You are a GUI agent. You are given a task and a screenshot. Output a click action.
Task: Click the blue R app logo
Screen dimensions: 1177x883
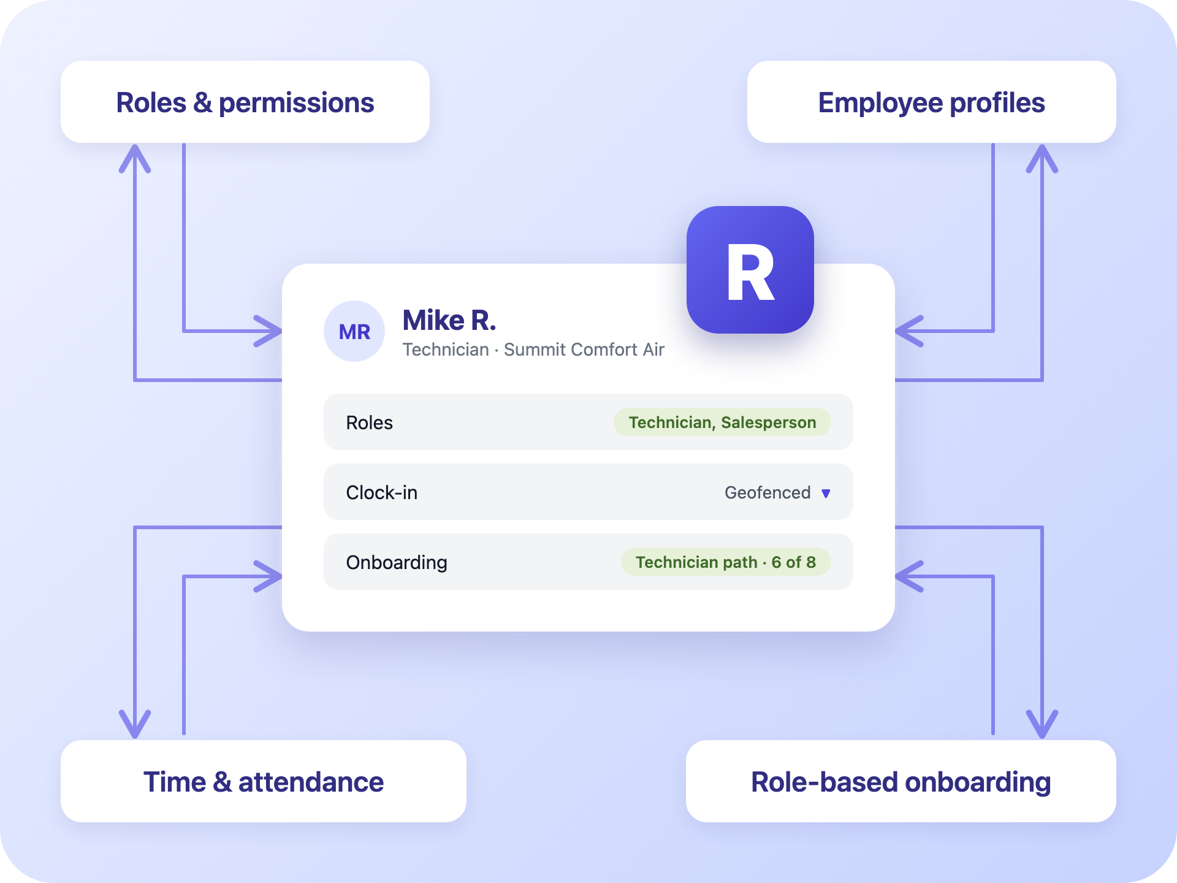tap(750, 270)
